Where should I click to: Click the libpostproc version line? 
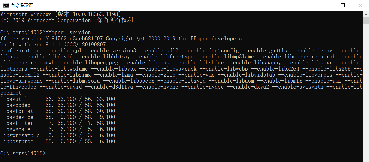pyautogui.click(x=58, y=141)
